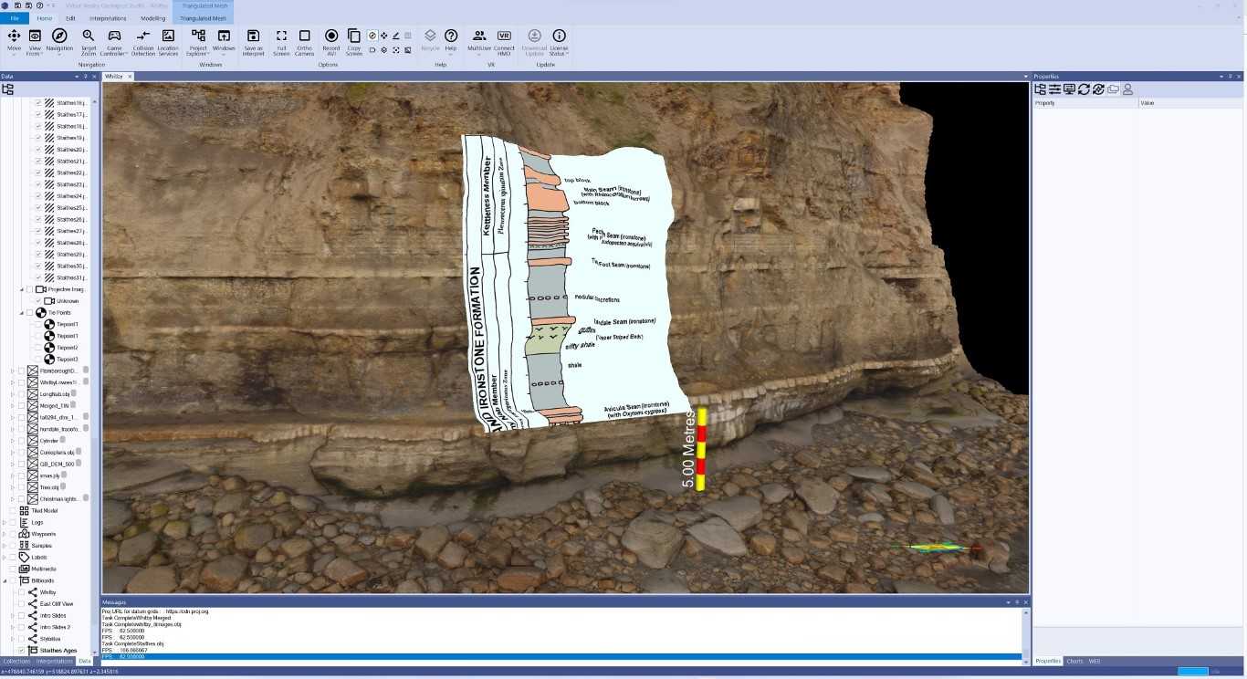The image size is (1247, 679).
Task: Activate Target Zoom navigation
Action: [89, 41]
